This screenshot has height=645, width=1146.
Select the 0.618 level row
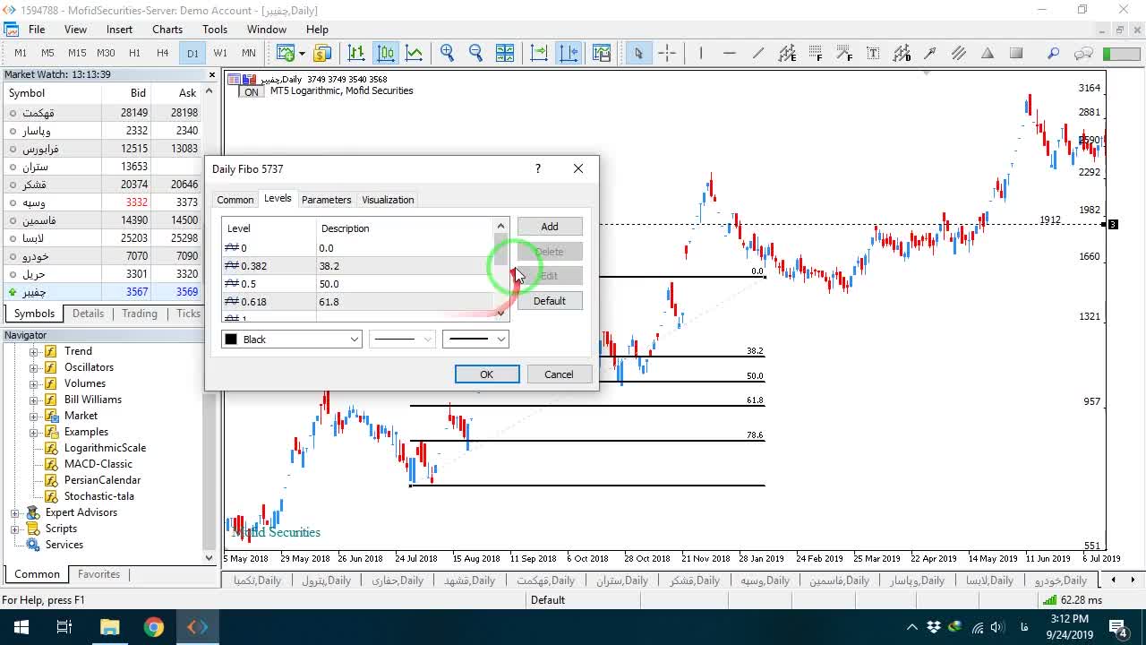pyautogui.click(x=357, y=302)
